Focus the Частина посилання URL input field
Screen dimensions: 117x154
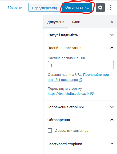click(81, 65)
